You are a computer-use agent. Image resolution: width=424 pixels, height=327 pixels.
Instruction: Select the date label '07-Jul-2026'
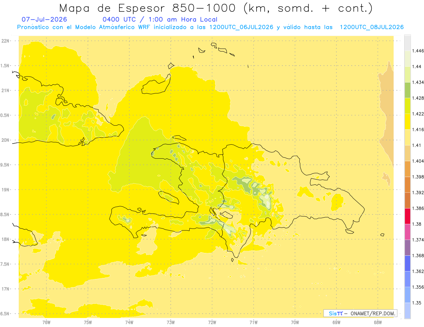pos(44,19)
